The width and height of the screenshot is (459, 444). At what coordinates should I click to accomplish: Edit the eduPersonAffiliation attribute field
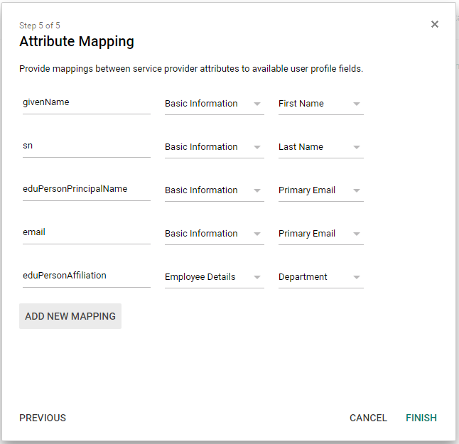click(x=86, y=276)
